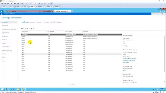Open hybrid in left navigation
The image size is (166, 93).
3,57
